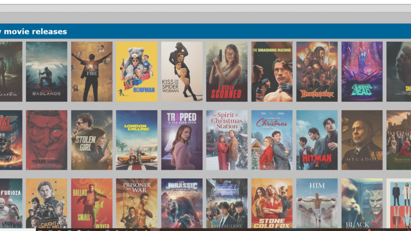Image resolution: width=411 pixels, height=231 pixels.
Task: Select the Deathstalker movie thumbnail
Action: (317, 71)
